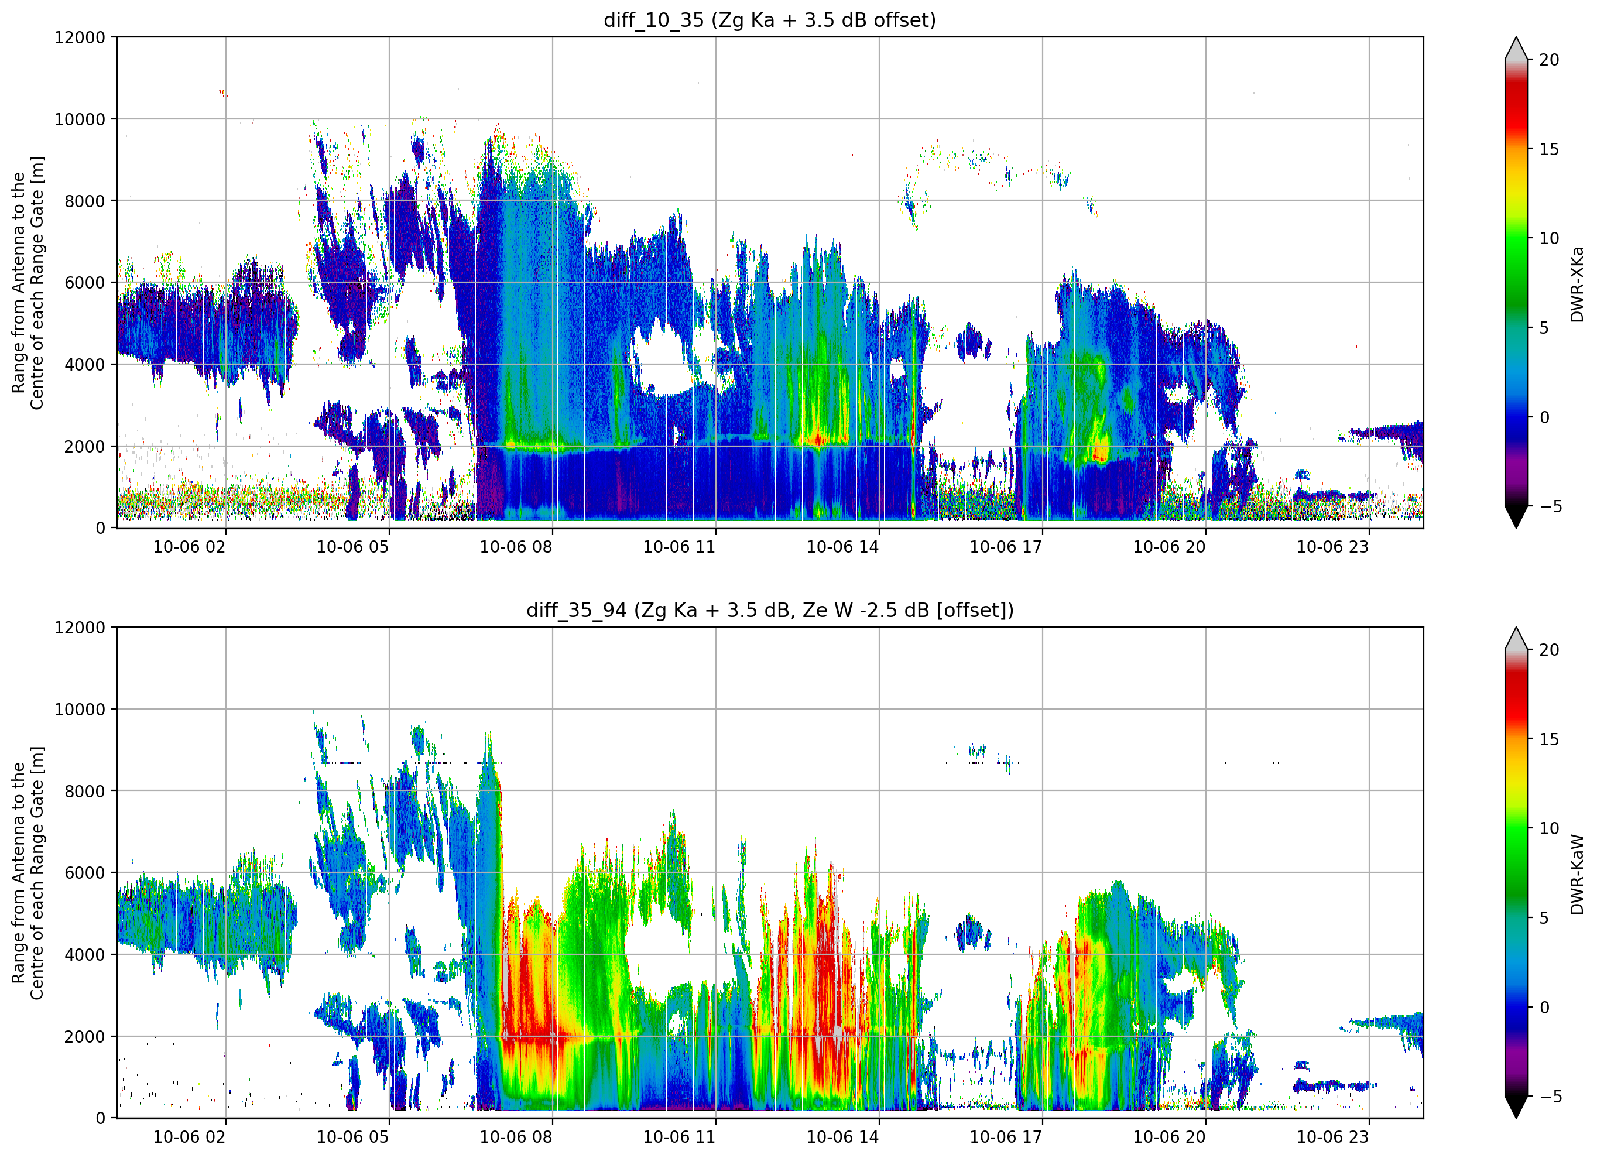Viewport: 1597px width, 1158px height.
Task: Click '10-06 02' on the diff_10_35 plot x-axis
Action: click(190, 547)
